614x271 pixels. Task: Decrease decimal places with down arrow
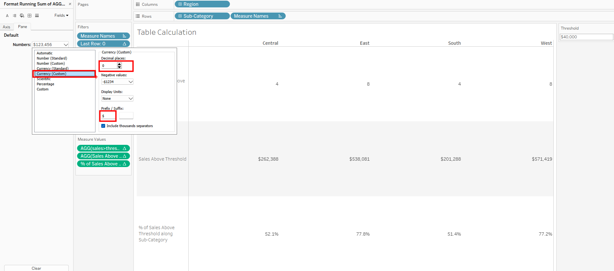point(119,67)
